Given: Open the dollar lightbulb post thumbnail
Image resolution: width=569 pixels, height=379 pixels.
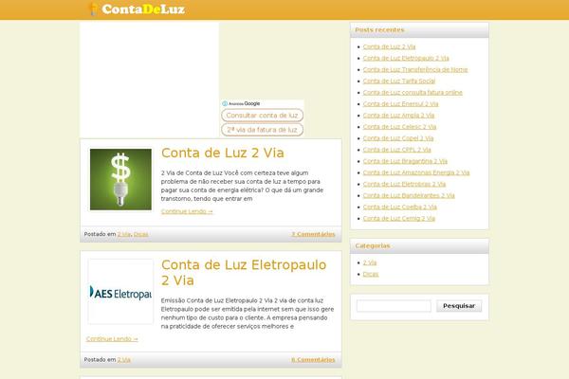Looking at the screenshot, I should (x=120, y=179).
